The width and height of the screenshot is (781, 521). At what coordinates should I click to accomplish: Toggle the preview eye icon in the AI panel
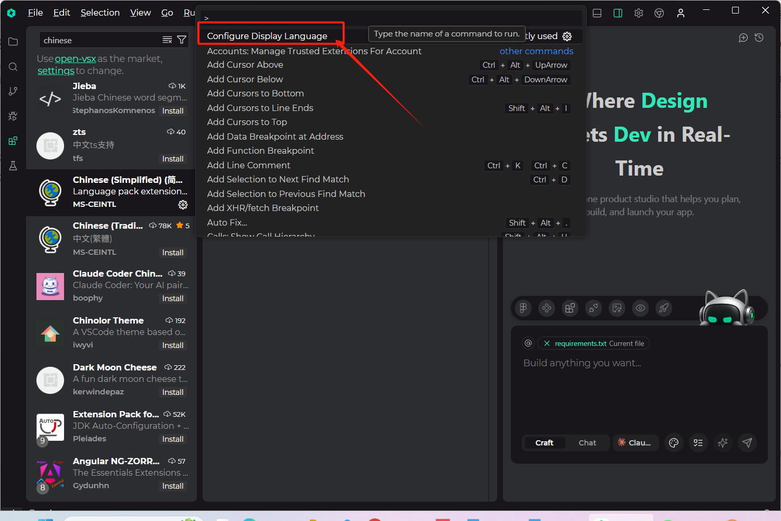tap(640, 308)
